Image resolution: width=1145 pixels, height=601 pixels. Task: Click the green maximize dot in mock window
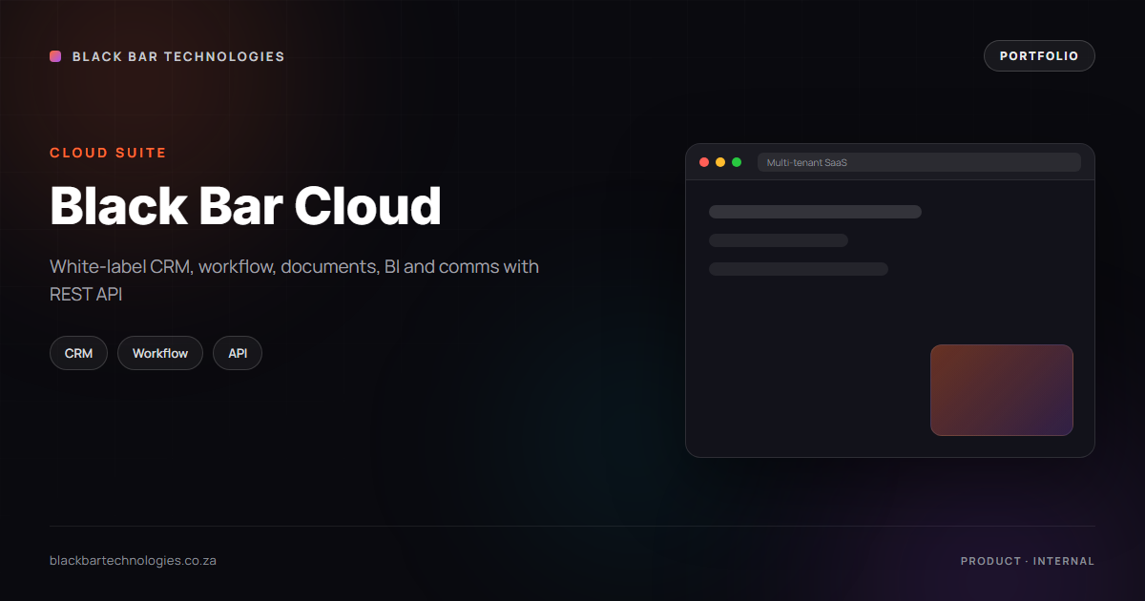737,162
